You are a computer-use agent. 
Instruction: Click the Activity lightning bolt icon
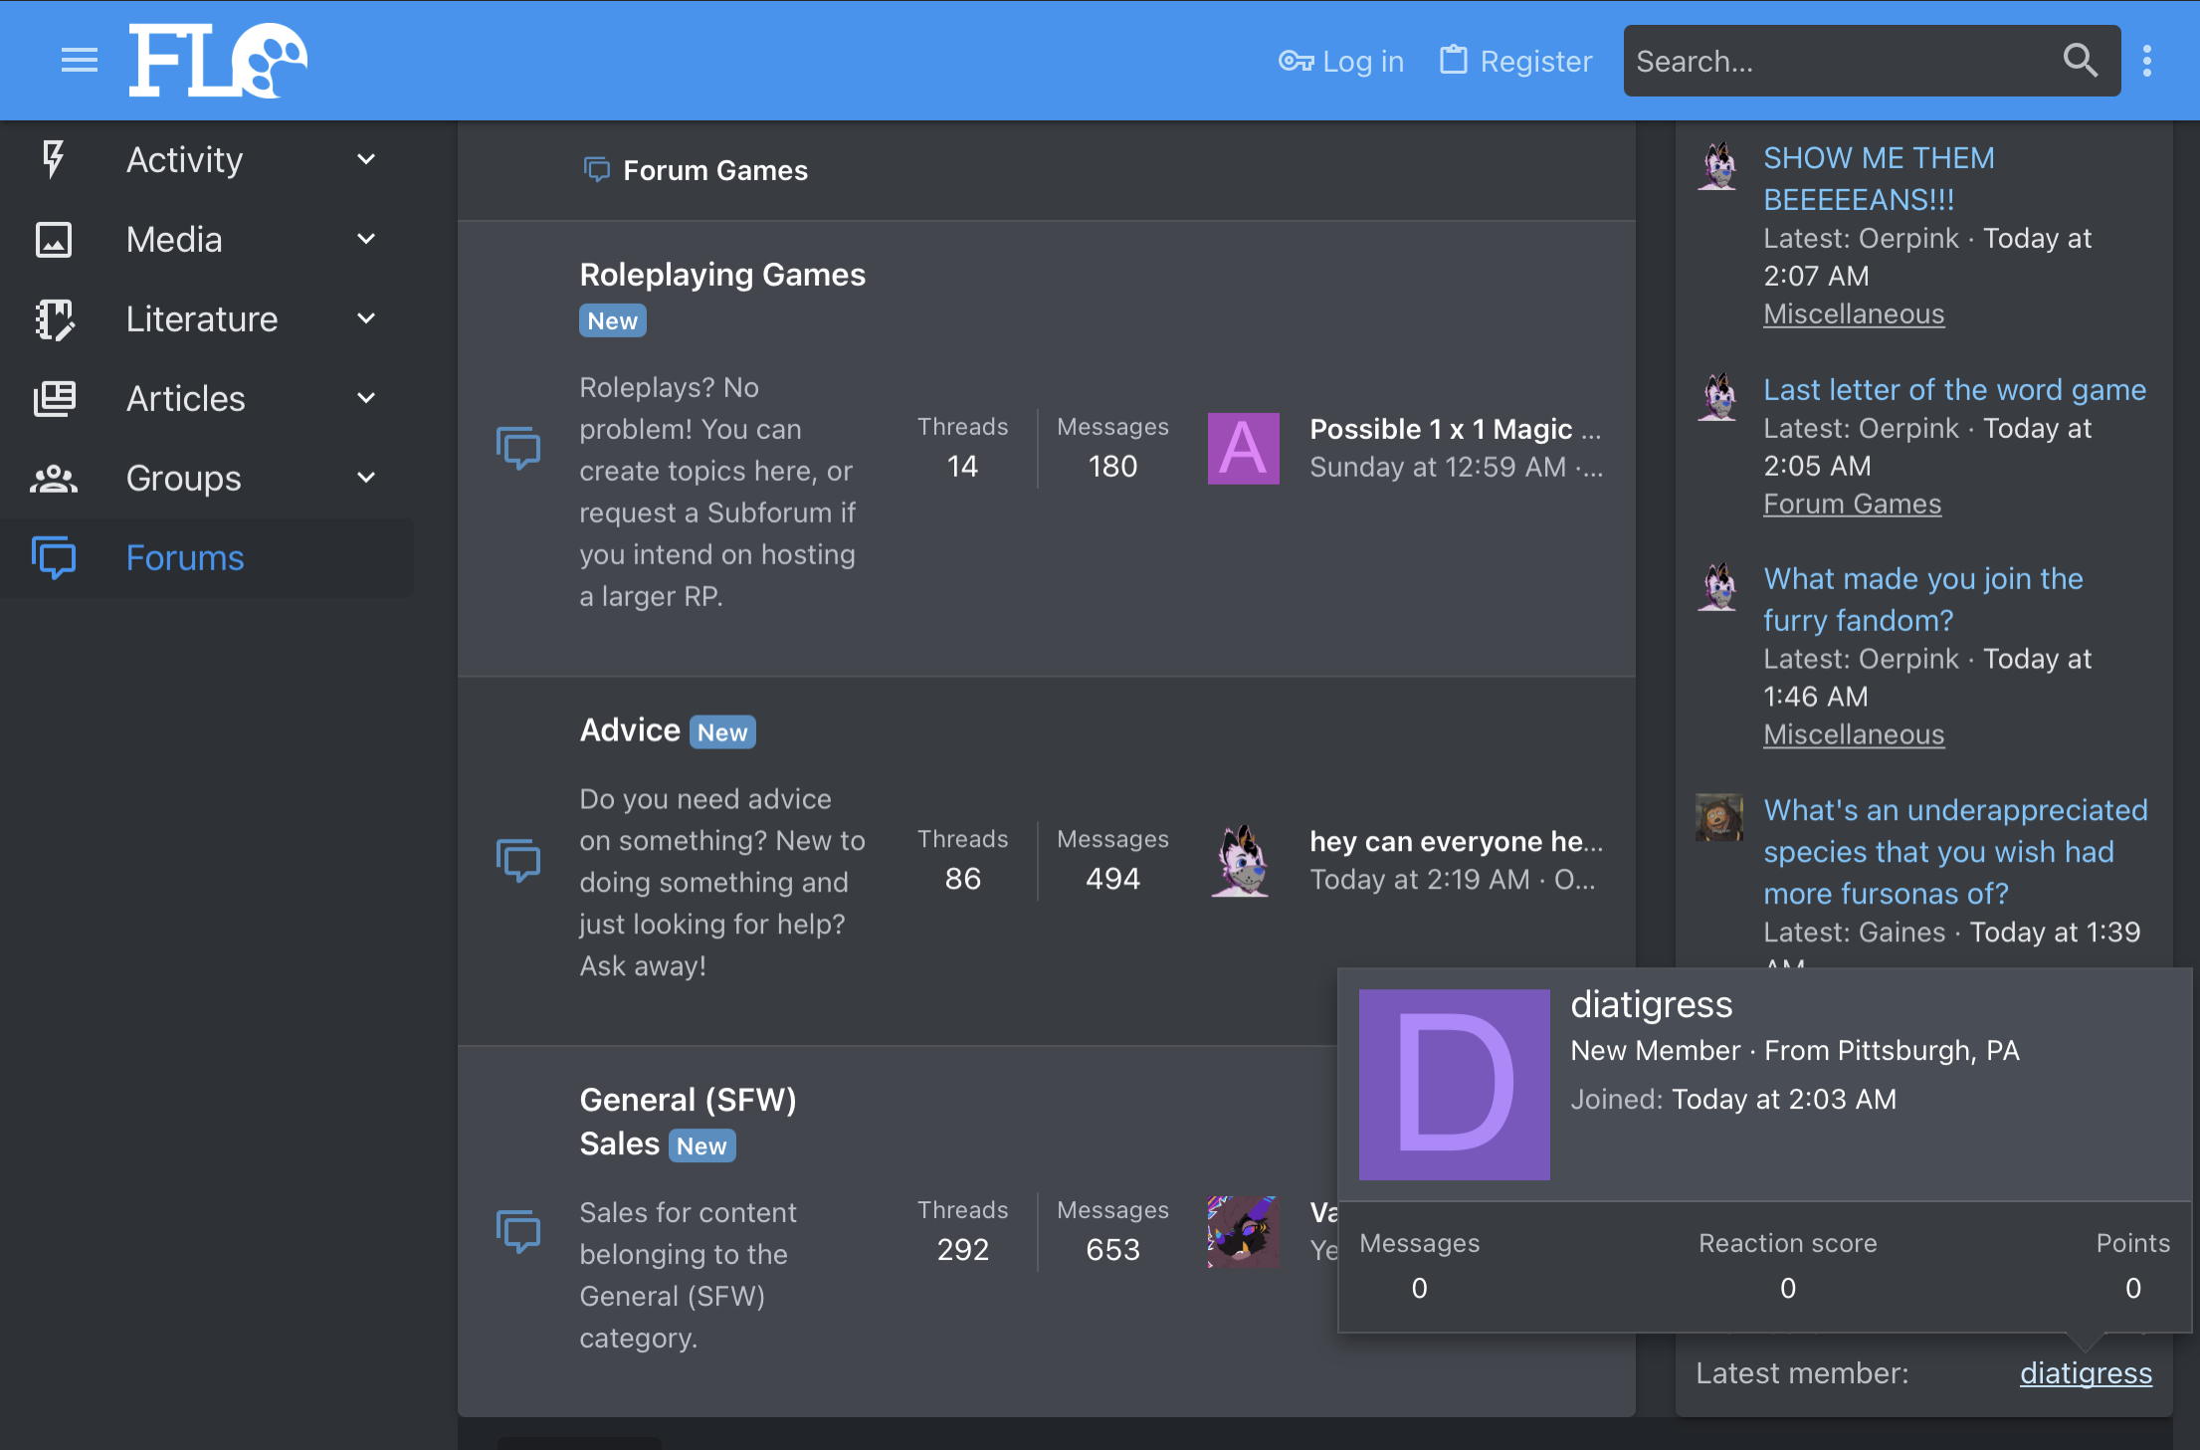(x=54, y=159)
